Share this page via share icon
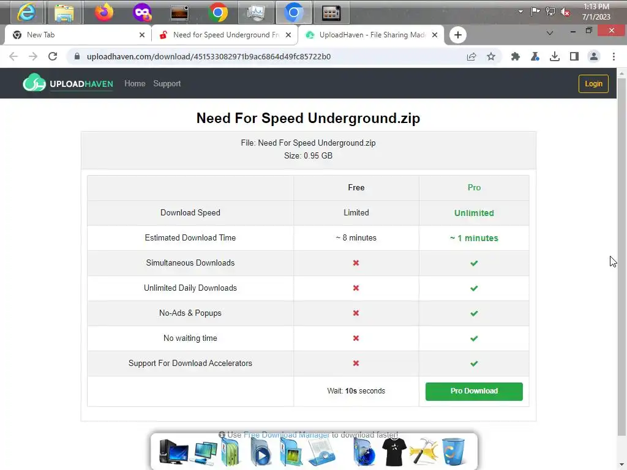Viewport: 627px width, 470px height. (x=471, y=56)
